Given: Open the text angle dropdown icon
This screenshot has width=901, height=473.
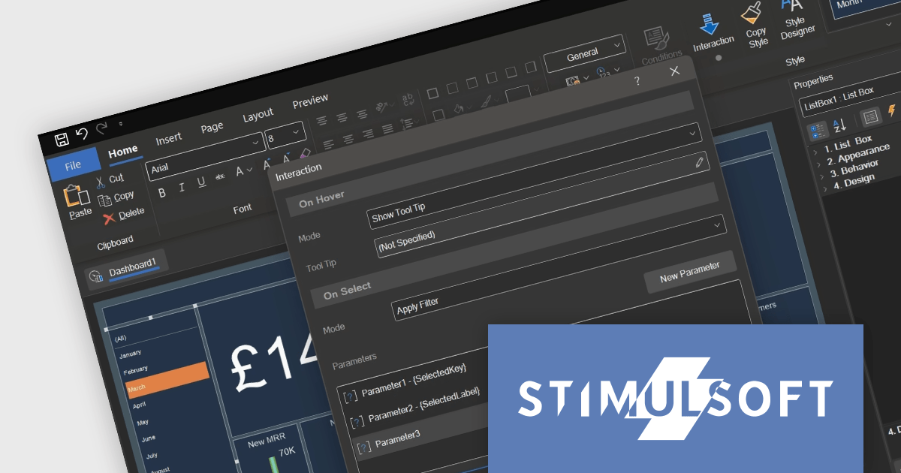Looking at the screenshot, I should click(x=384, y=106).
